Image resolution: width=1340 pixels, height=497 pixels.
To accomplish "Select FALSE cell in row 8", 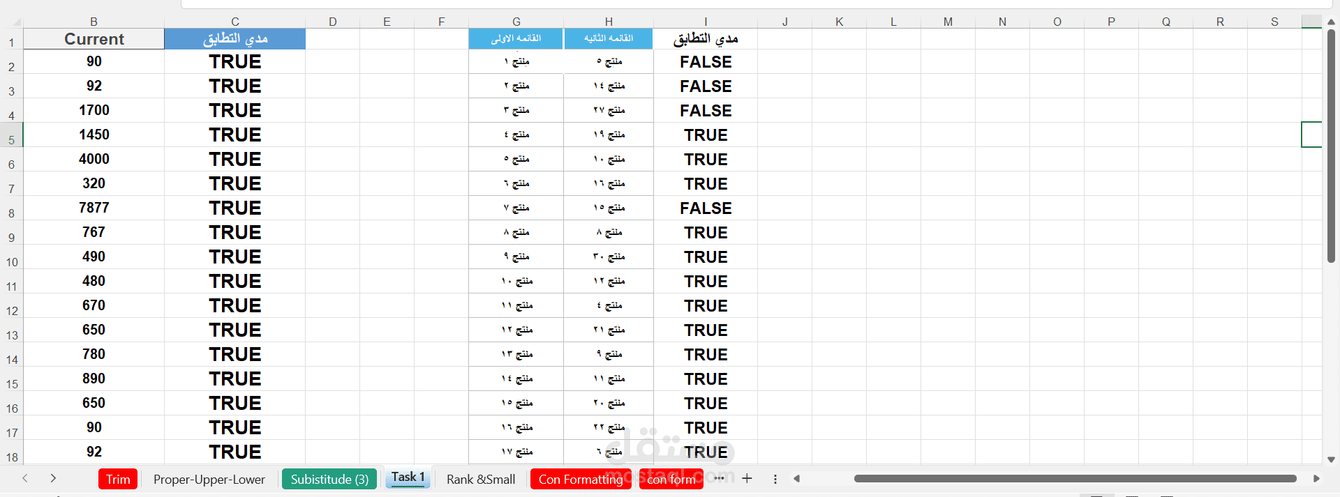I will pyautogui.click(x=706, y=208).
